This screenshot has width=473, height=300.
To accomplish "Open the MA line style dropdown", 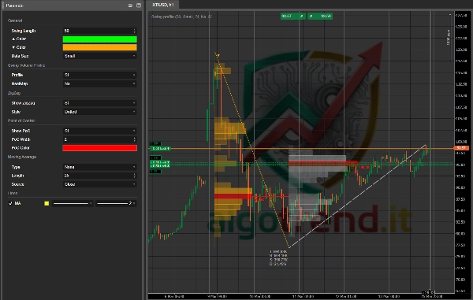I will pyautogui.click(x=72, y=204).
